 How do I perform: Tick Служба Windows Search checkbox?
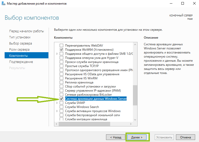pyautogui.click(x=61, y=107)
